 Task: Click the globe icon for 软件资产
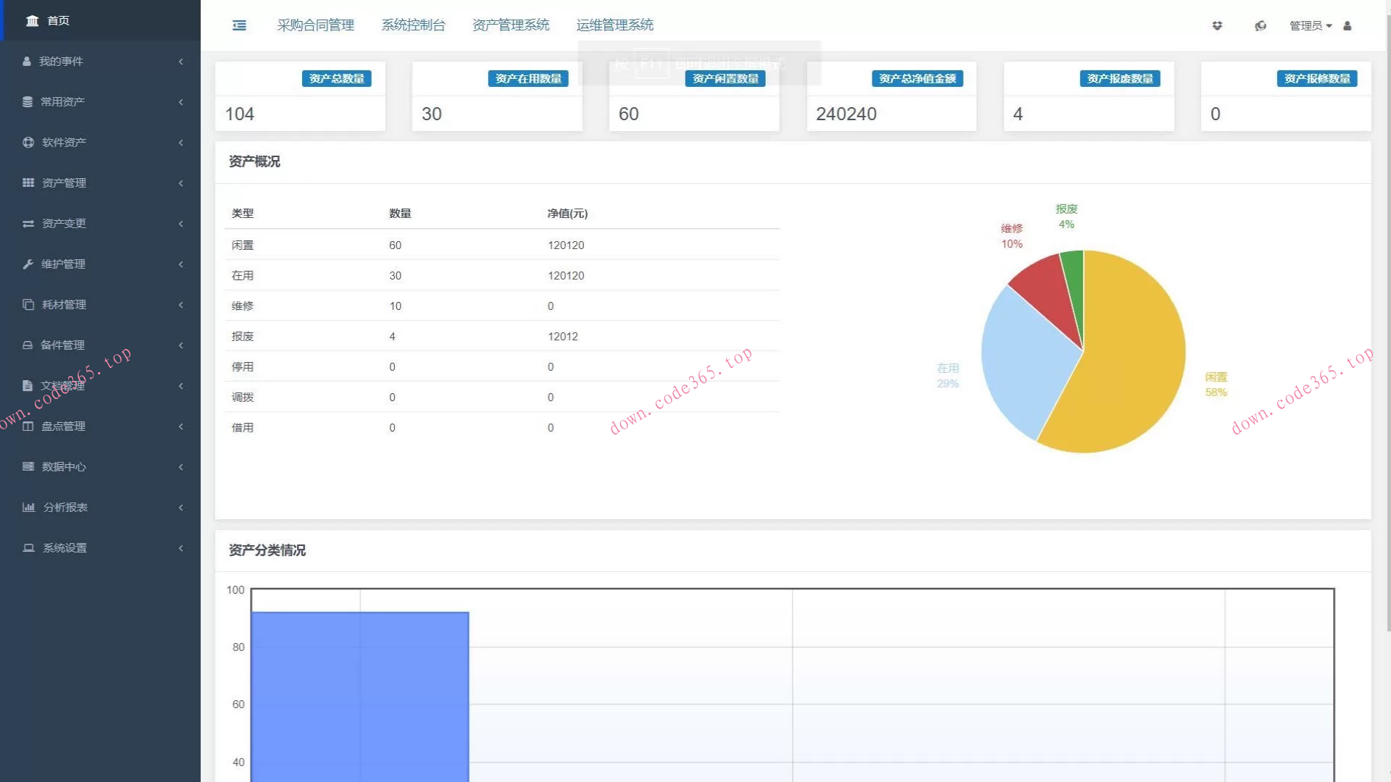point(28,143)
